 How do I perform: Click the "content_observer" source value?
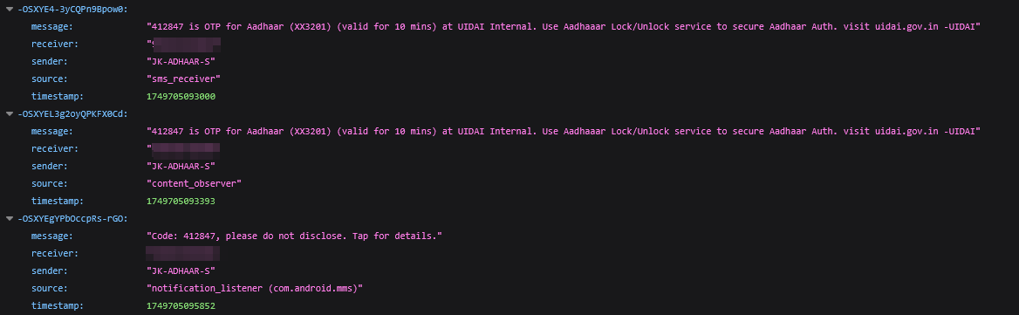click(x=194, y=183)
